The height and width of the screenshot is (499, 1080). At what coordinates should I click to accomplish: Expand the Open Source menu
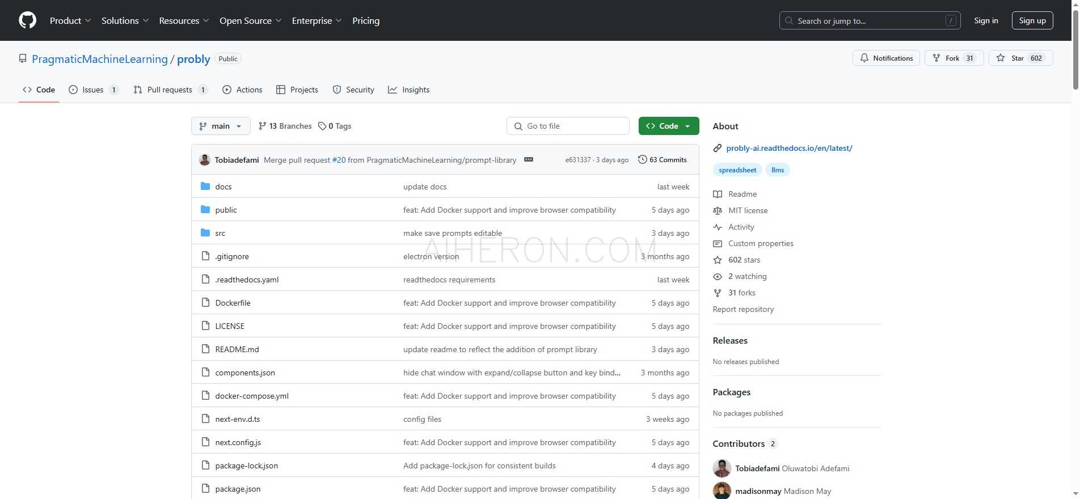[x=250, y=20]
